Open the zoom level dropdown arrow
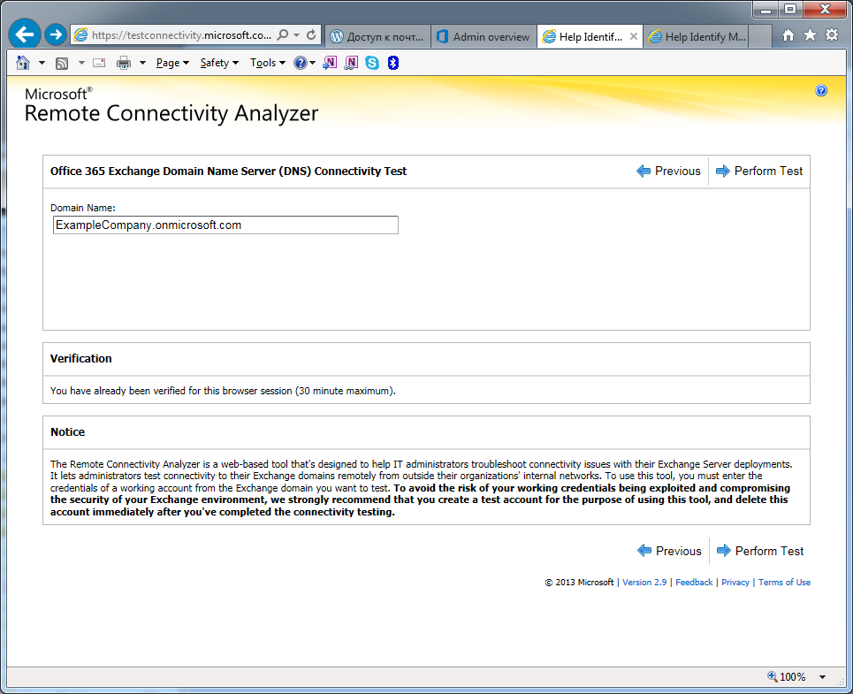The height and width of the screenshot is (694, 853). [822, 677]
